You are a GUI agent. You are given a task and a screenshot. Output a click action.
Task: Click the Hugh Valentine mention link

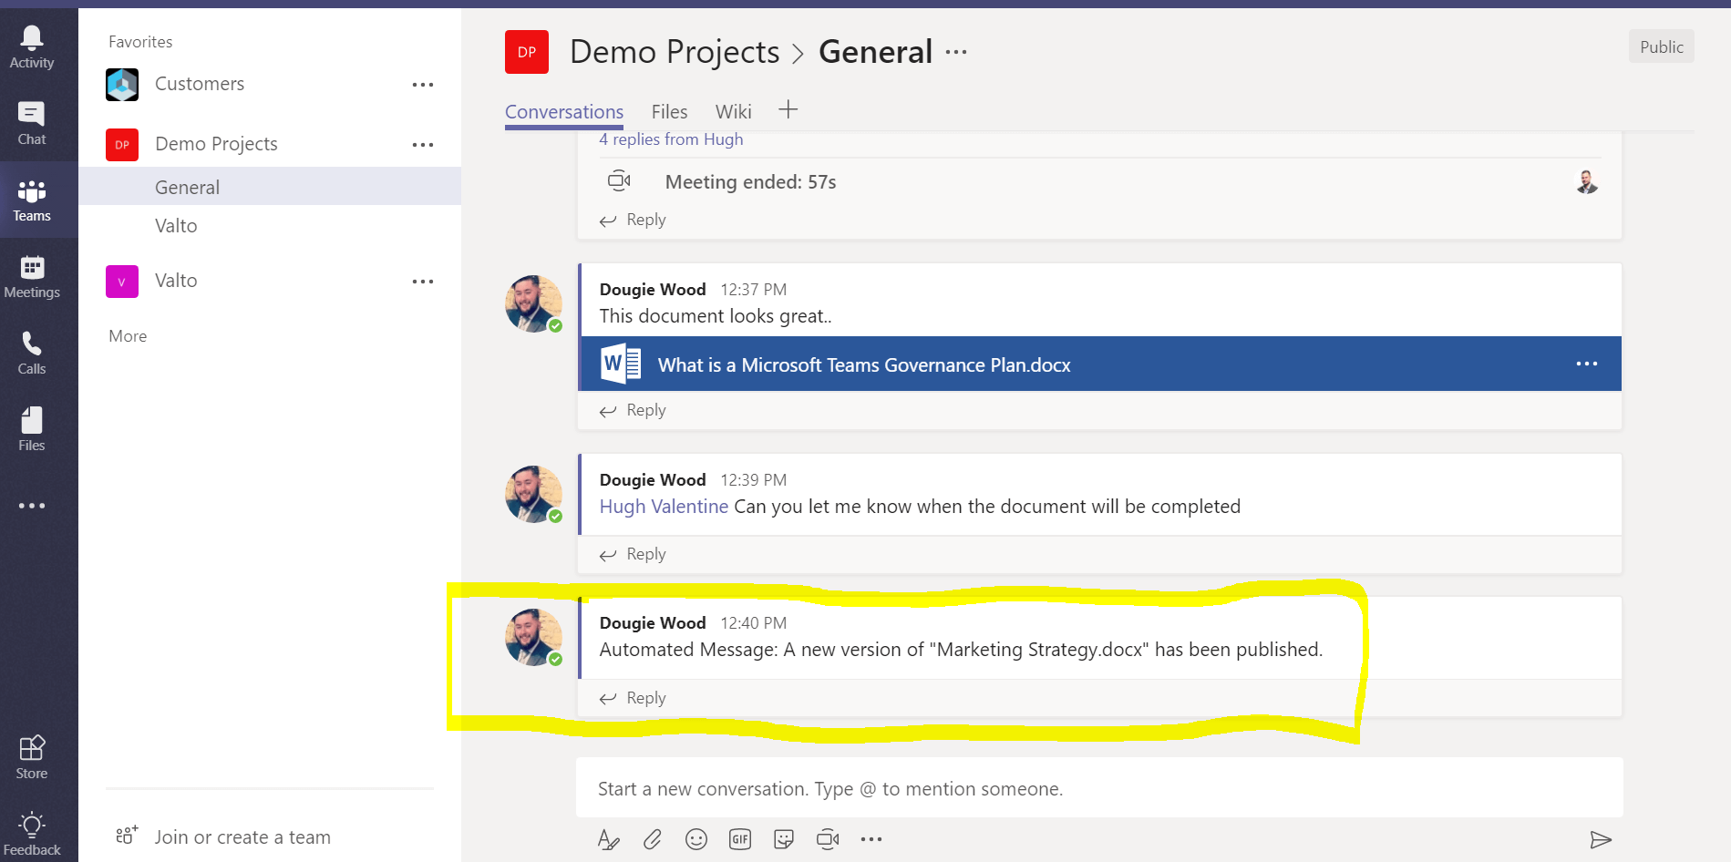[x=664, y=507]
